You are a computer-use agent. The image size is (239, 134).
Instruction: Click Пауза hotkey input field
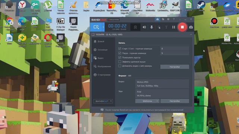point(175,53)
